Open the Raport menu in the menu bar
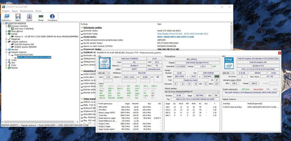The height and width of the screenshot is (141, 291). 15,11
